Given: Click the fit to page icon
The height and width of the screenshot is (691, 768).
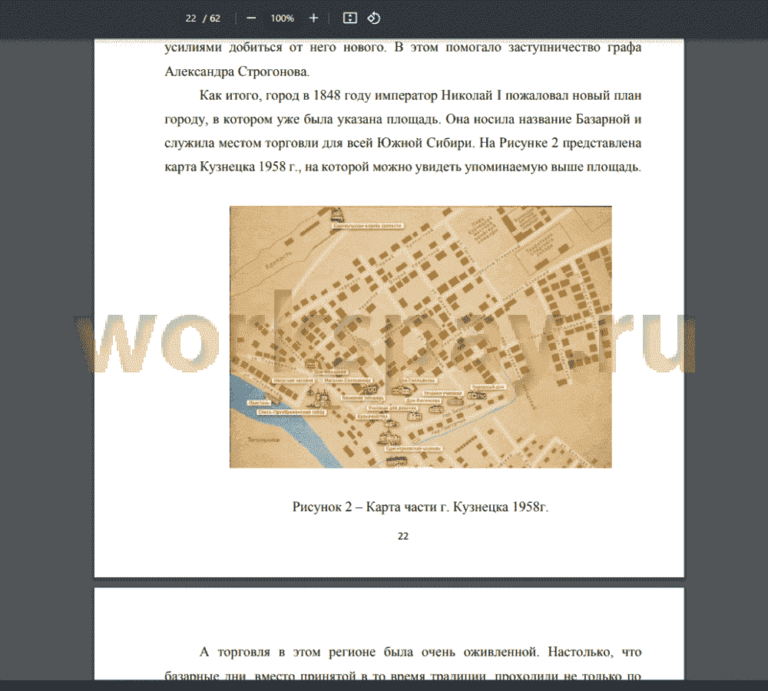Looking at the screenshot, I should (x=349, y=18).
